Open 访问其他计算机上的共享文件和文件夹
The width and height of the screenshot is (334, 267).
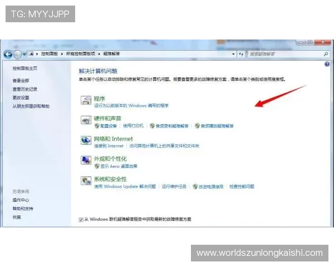pyautogui.click(x=164, y=146)
